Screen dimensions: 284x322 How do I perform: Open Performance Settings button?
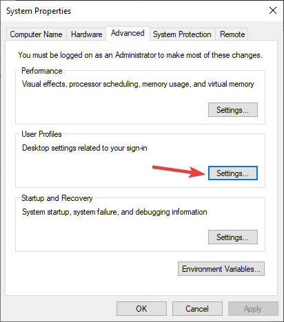coord(233,110)
